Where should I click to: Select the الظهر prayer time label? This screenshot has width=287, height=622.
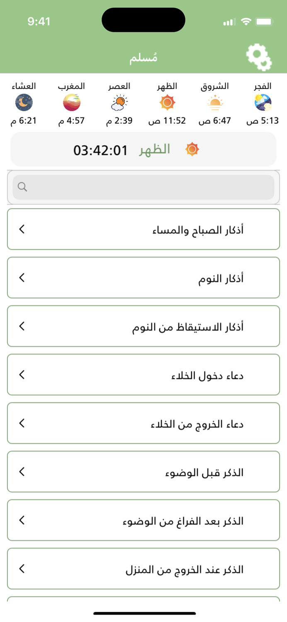168,86
